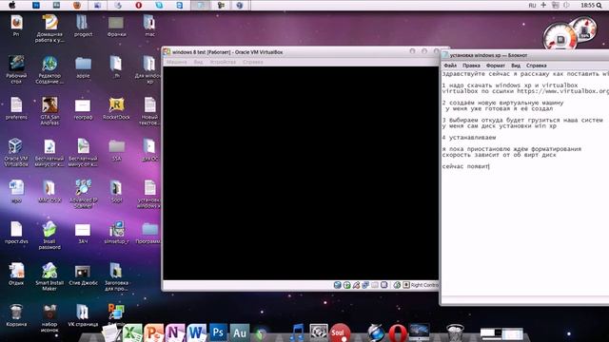The width and height of the screenshot is (609, 342).
Task: Click the red Soul icon in the dock
Action: click(x=341, y=332)
